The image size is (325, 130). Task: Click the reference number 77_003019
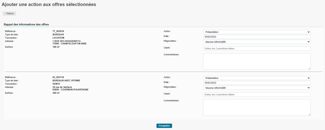point(58,31)
